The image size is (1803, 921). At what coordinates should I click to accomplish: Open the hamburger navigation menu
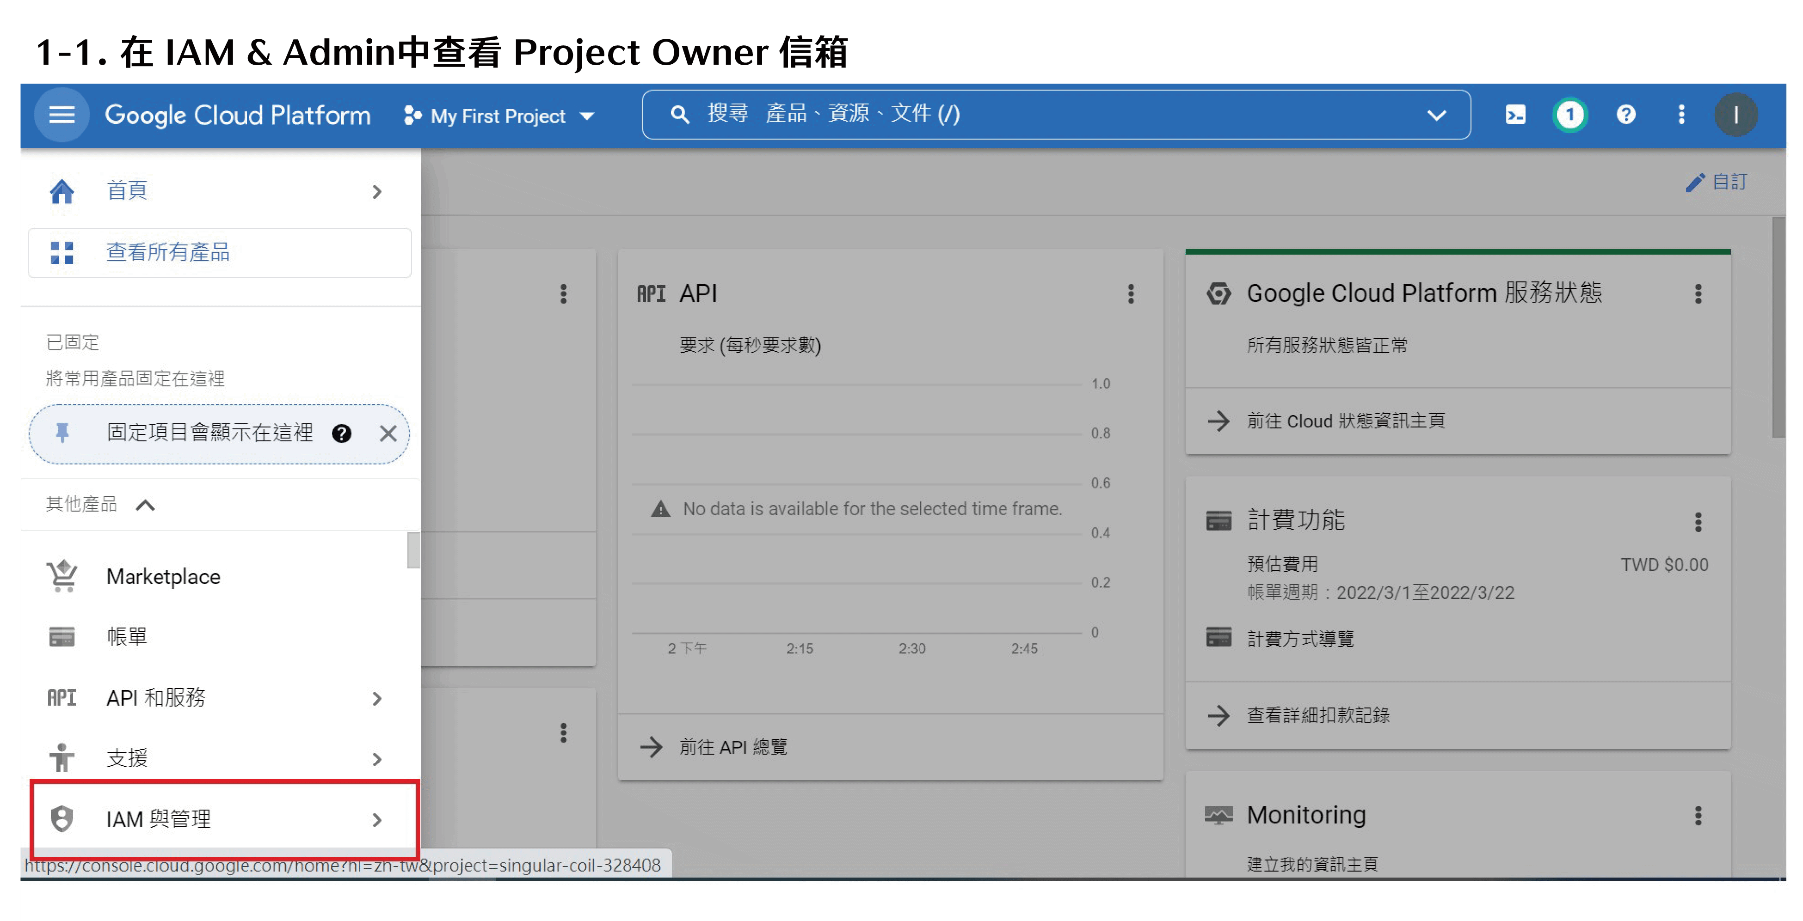click(x=62, y=115)
